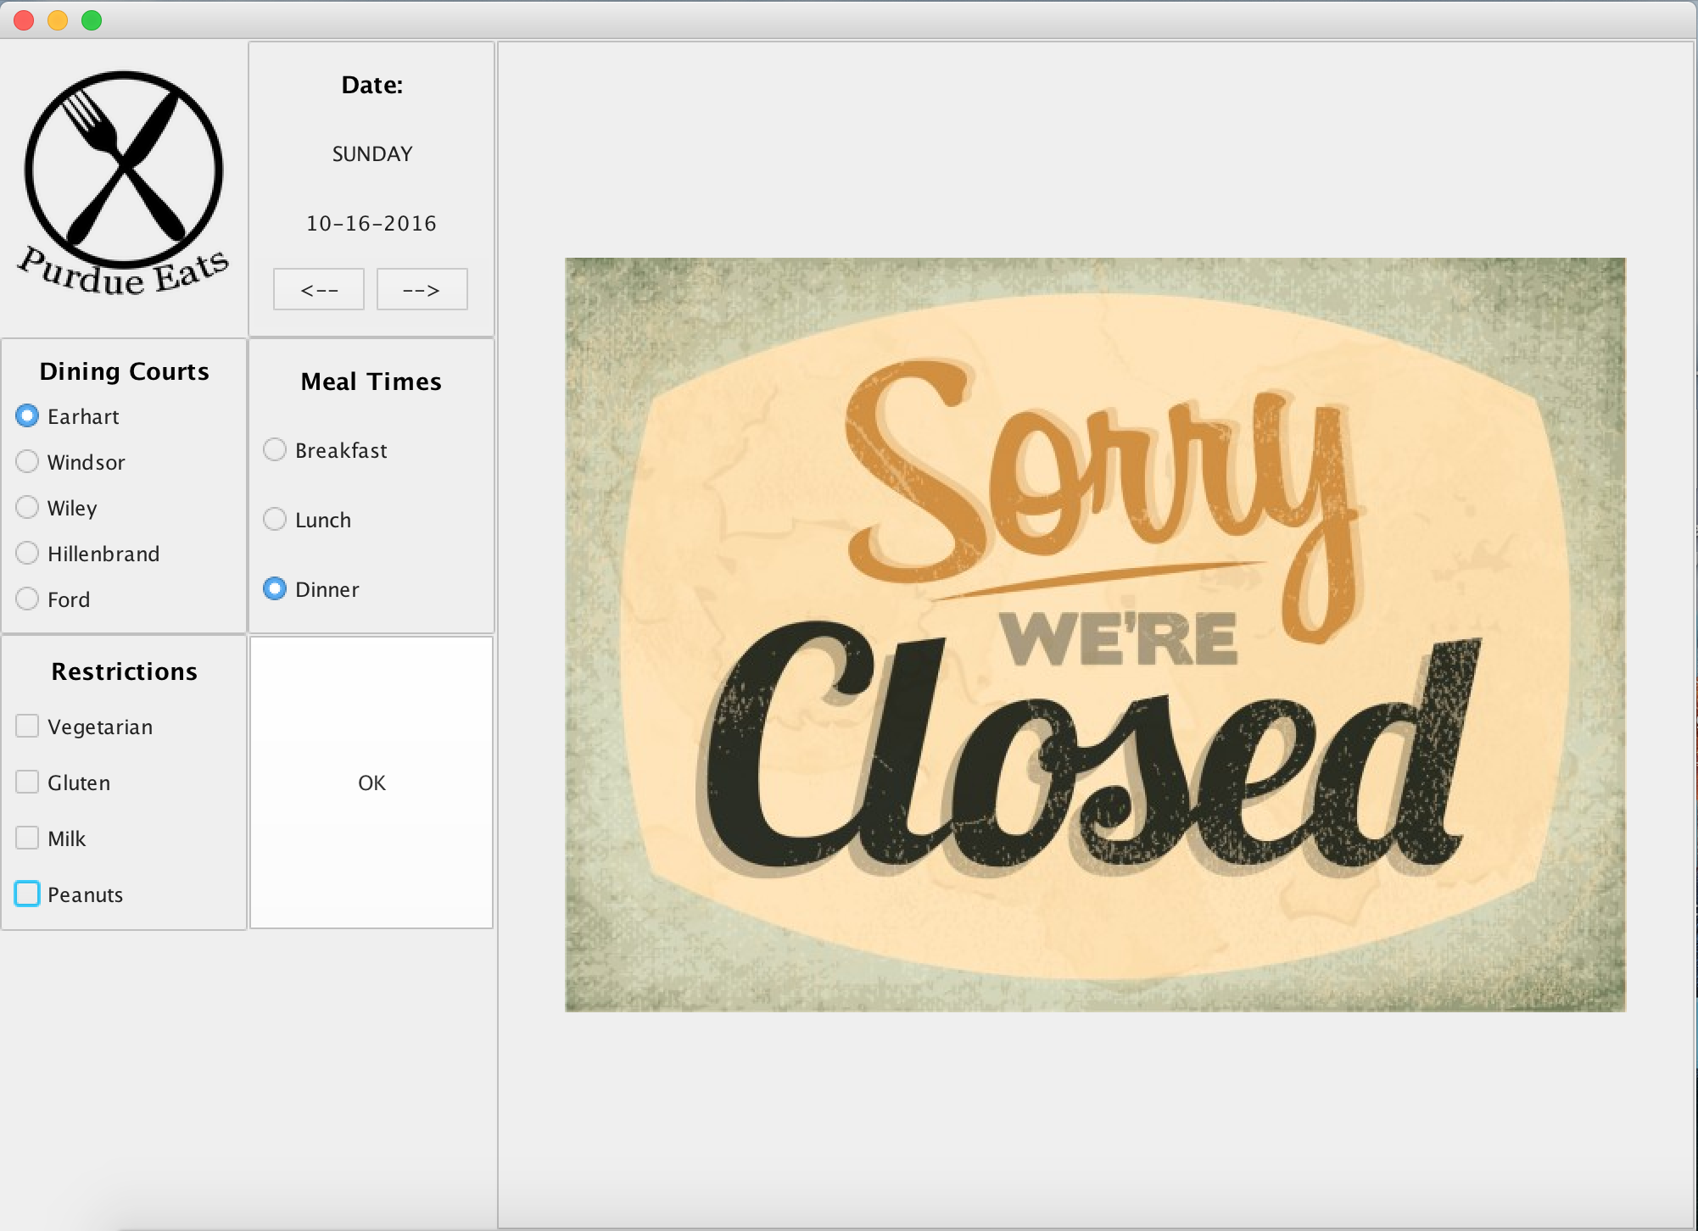Advance to next date with right arrow

coord(422,290)
